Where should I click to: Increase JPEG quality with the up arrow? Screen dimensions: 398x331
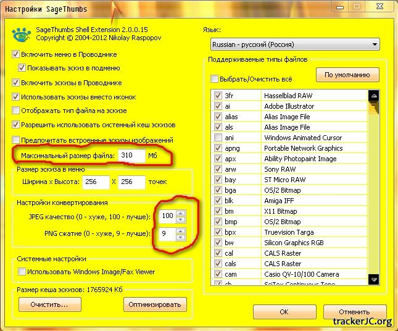180,214
